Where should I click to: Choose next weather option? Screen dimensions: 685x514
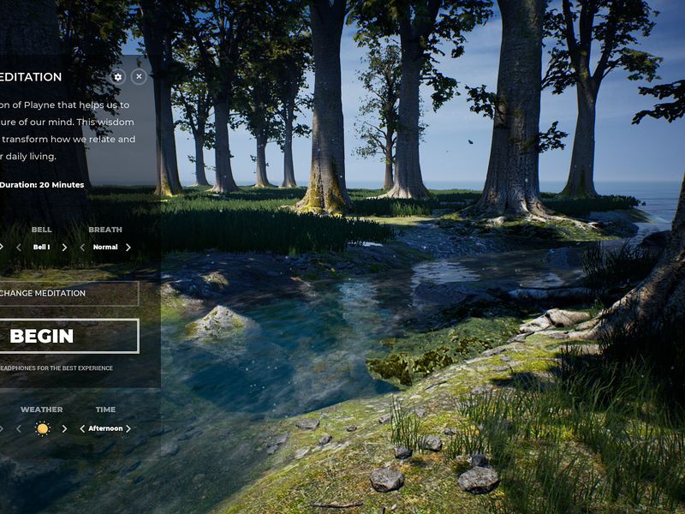point(64,429)
